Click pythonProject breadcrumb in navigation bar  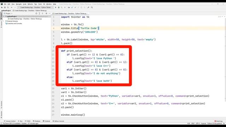[6, 11]
